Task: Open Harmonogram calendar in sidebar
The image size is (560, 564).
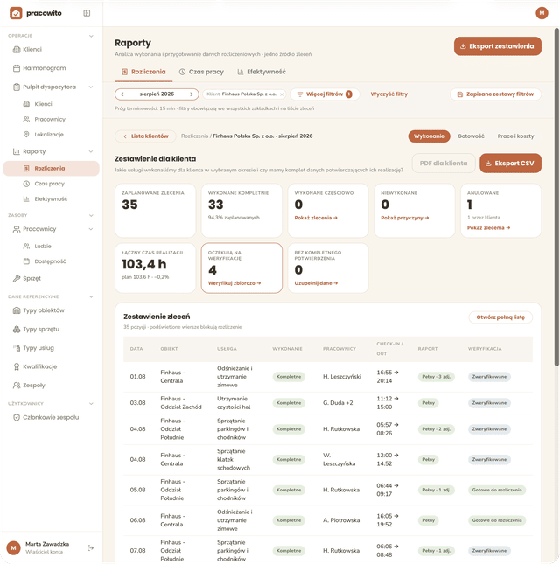Action: (x=51, y=68)
